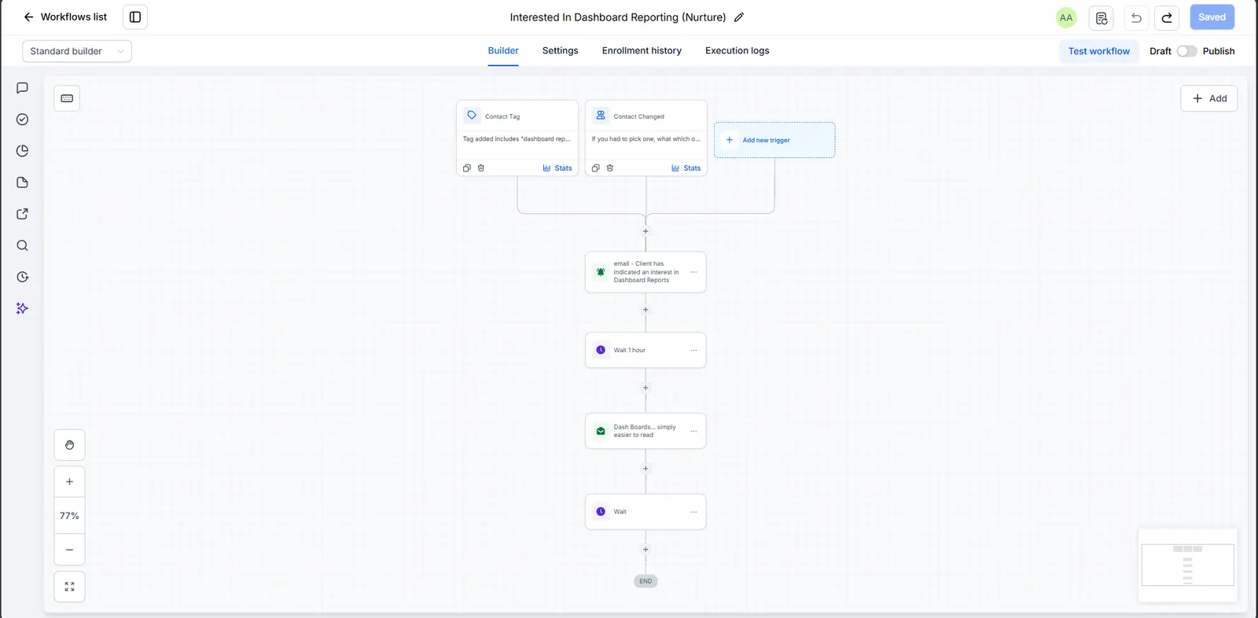The width and height of the screenshot is (1258, 618).
Task: Open menu of last Wait node
Action: pyautogui.click(x=693, y=512)
